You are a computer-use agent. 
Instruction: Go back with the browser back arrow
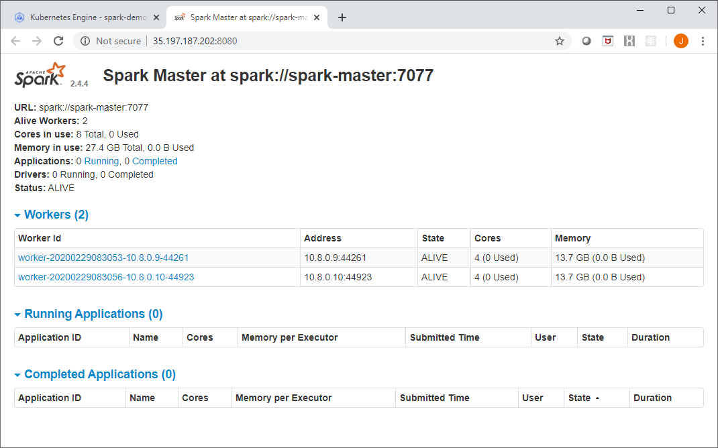click(15, 41)
